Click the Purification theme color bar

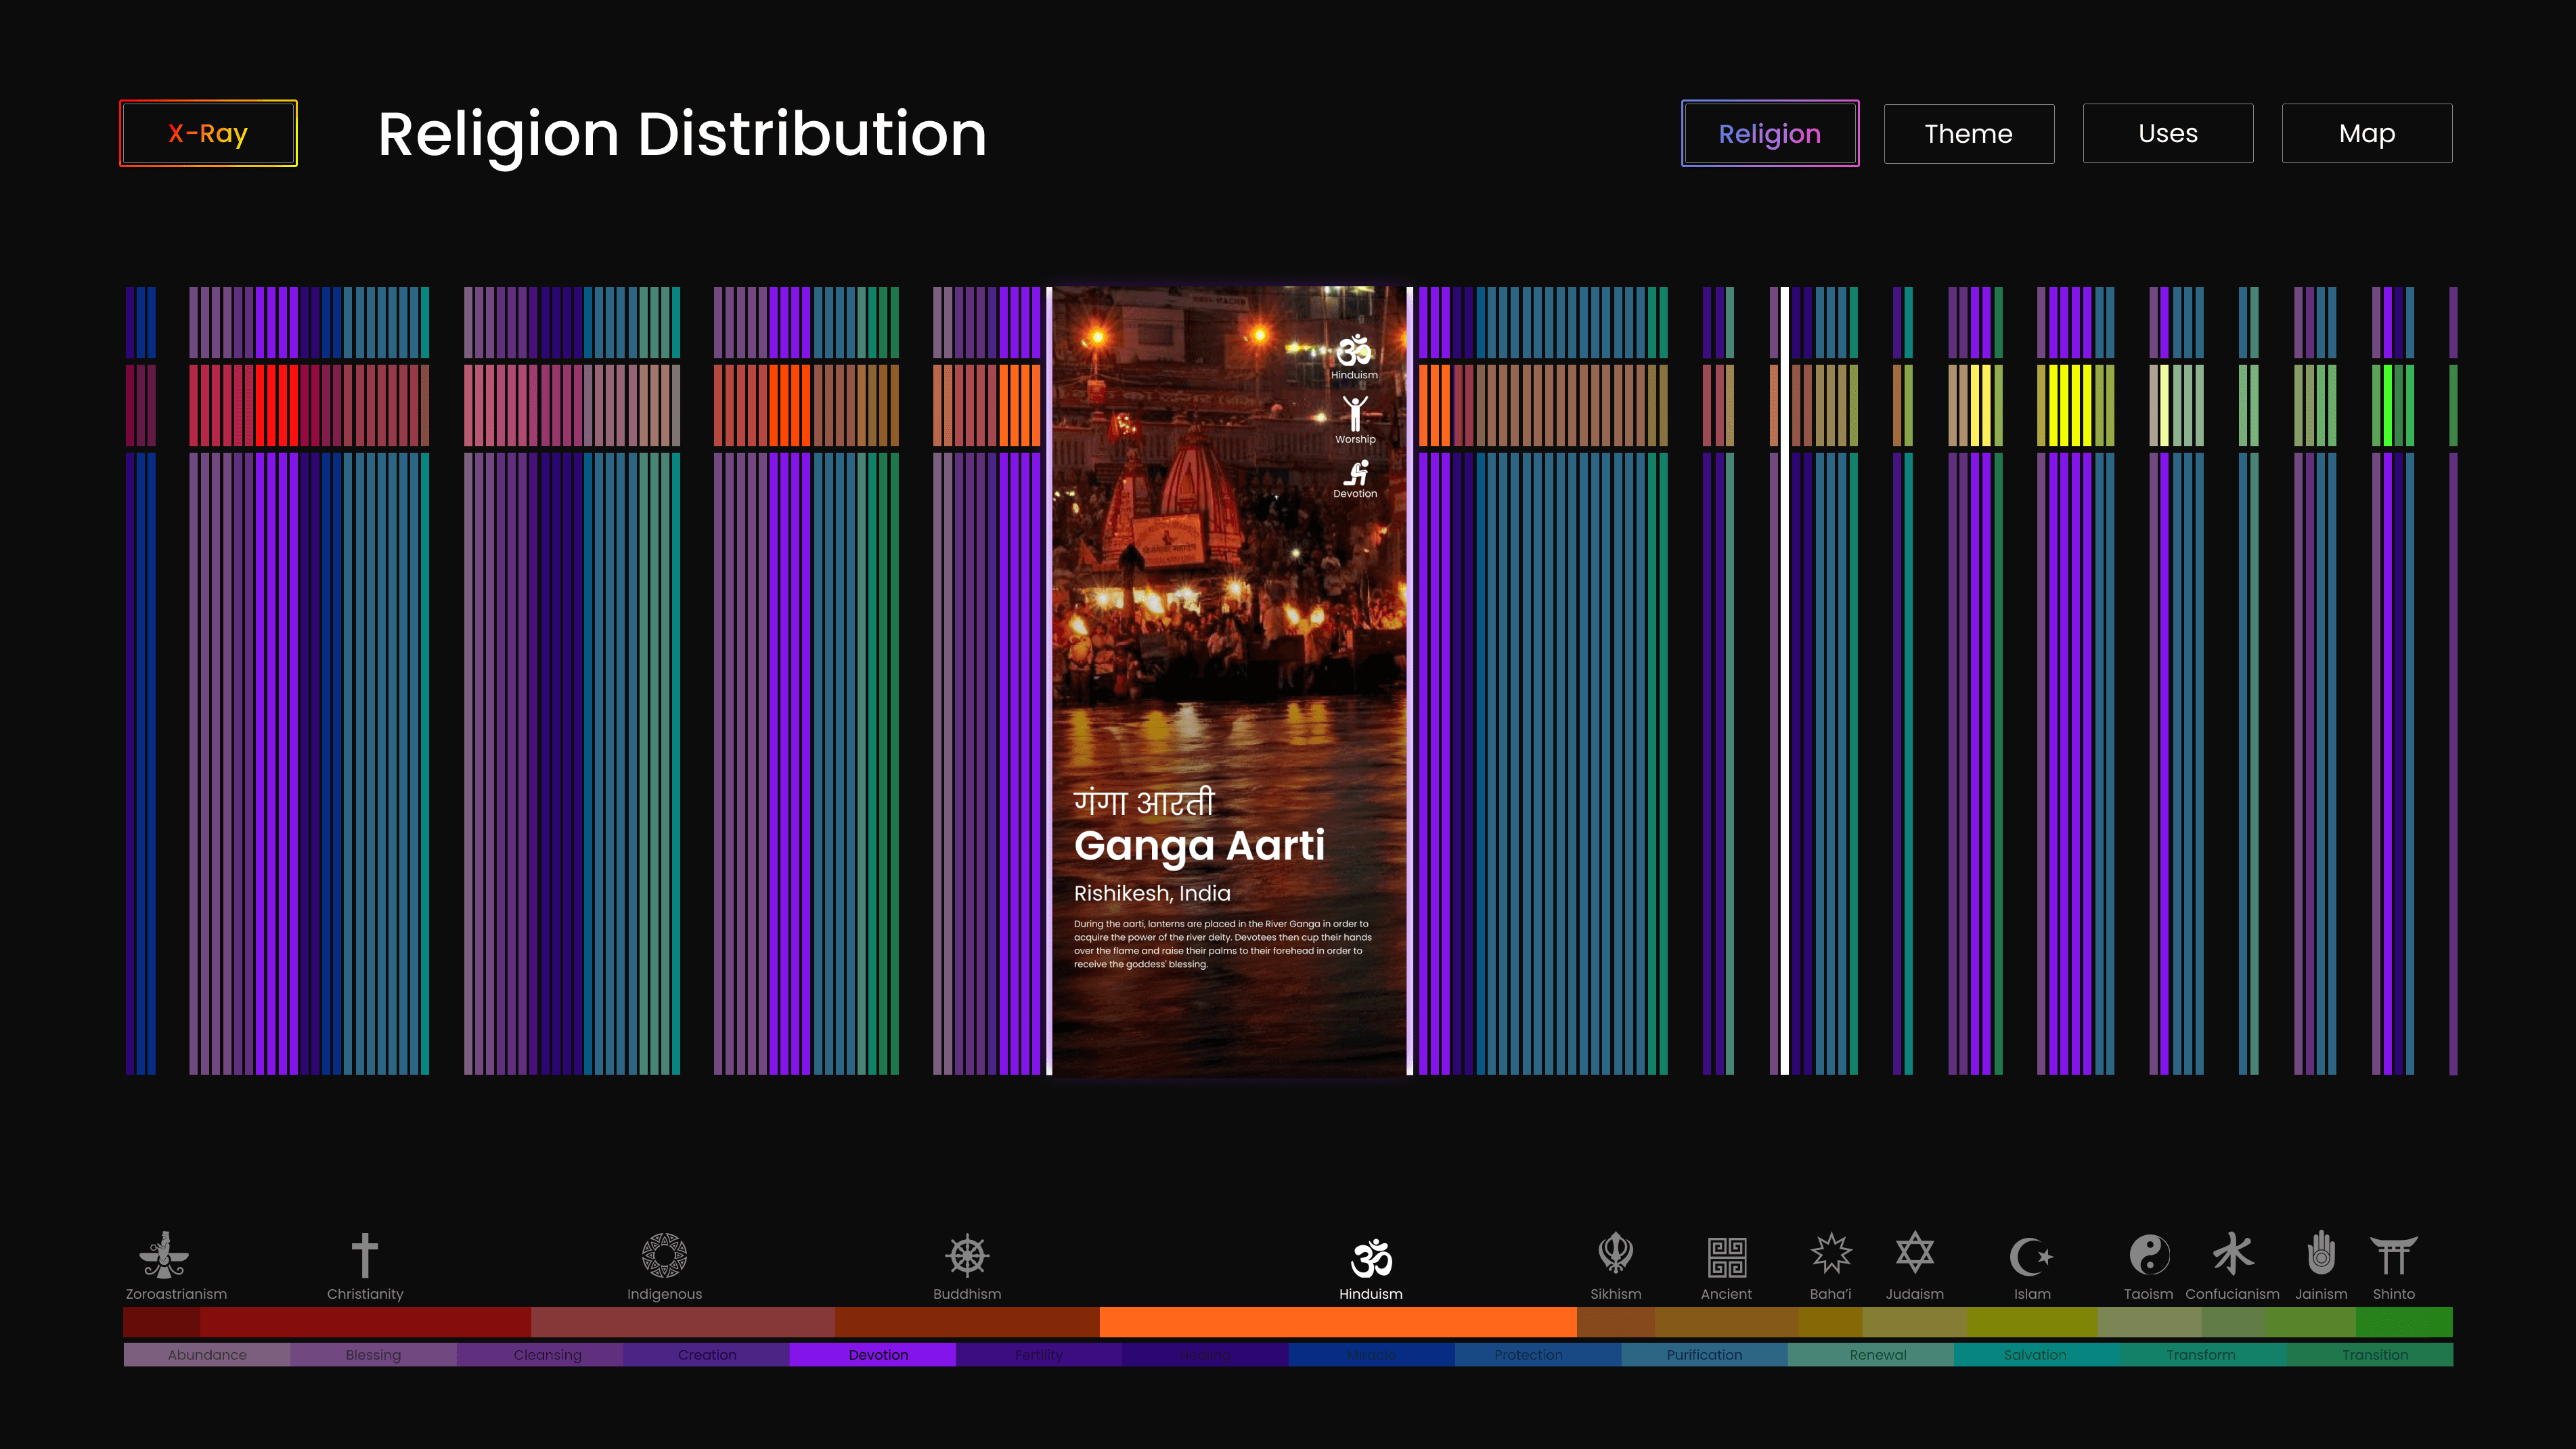pyautogui.click(x=1704, y=1355)
